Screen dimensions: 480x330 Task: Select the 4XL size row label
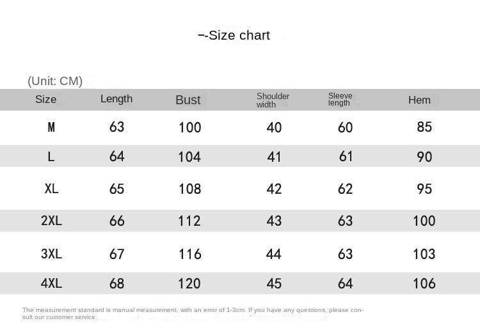coord(51,283)
